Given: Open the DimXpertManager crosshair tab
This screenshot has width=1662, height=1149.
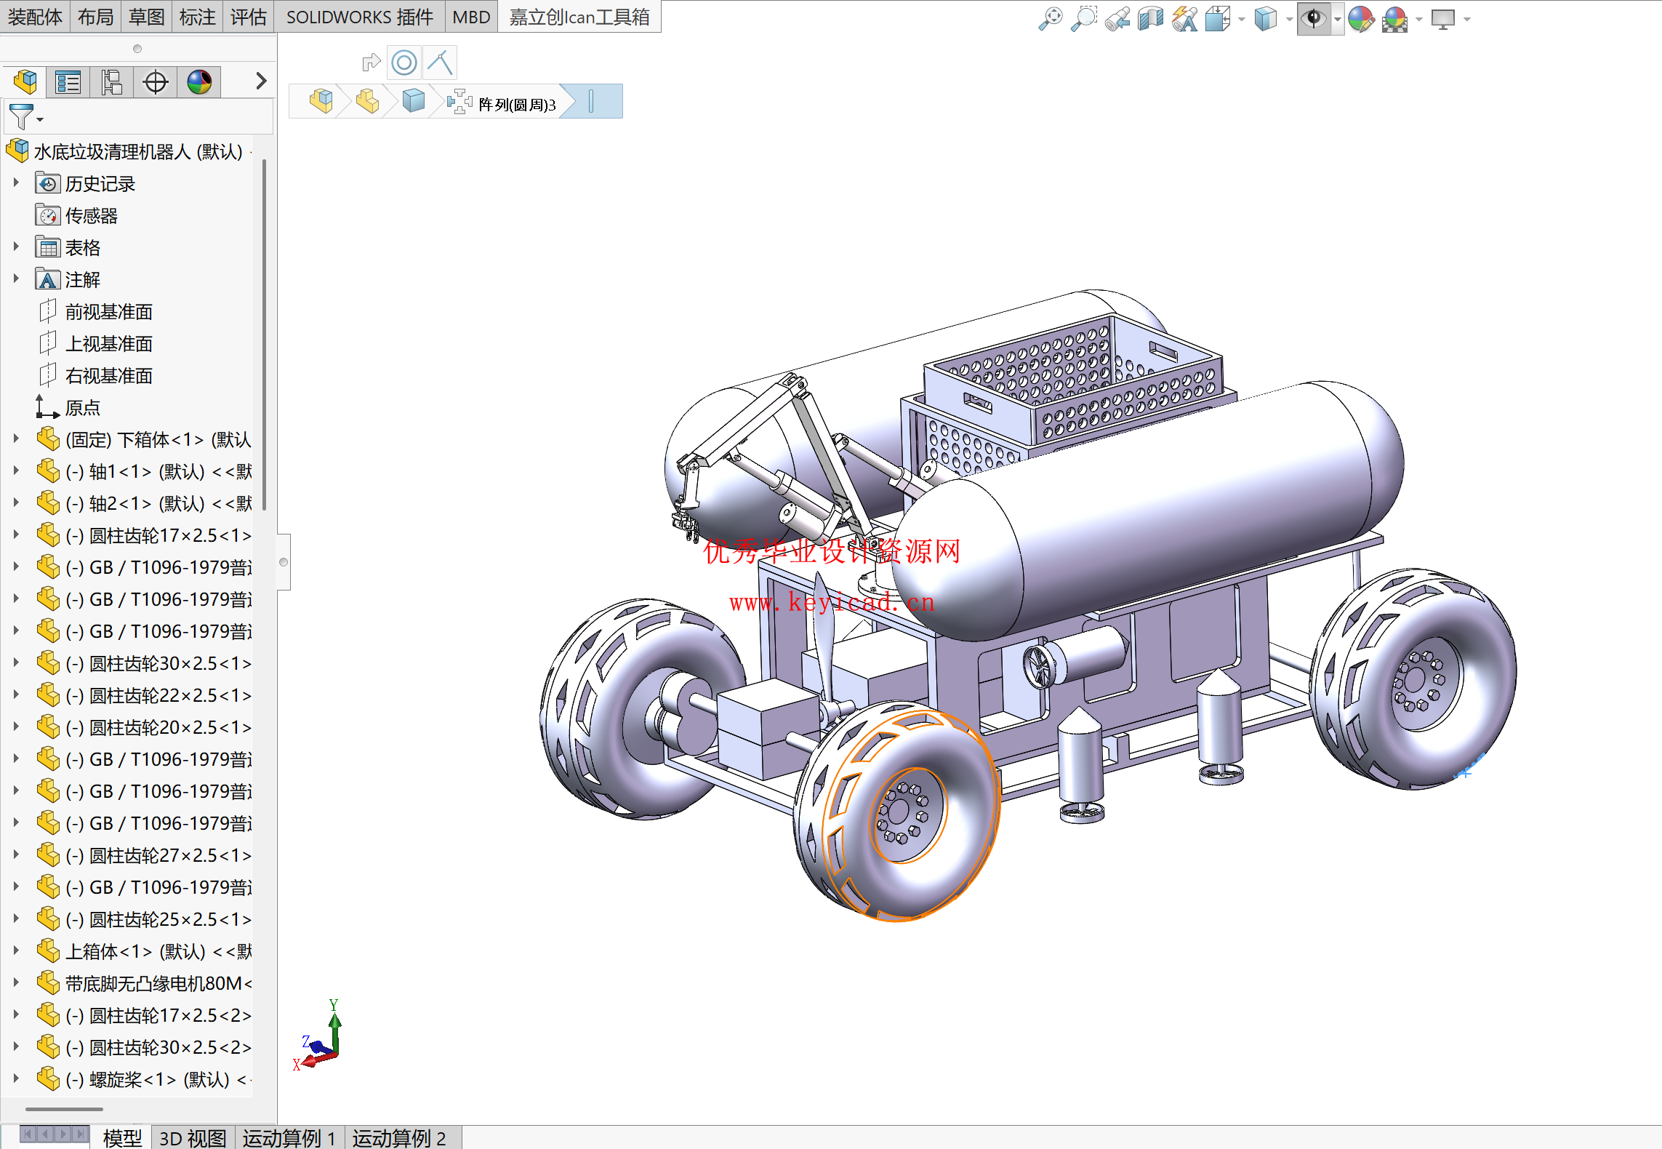Looking at the screenshot, I should (x=156, y=81).
